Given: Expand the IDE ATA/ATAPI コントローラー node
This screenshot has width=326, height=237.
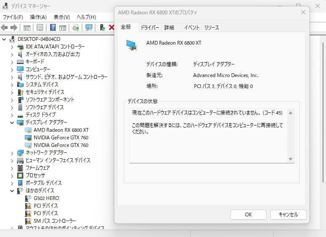Looking at the screenshot, I should pos(12,47).
